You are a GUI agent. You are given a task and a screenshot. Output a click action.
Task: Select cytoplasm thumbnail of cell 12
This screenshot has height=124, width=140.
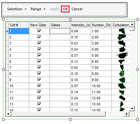coord(122,98)
